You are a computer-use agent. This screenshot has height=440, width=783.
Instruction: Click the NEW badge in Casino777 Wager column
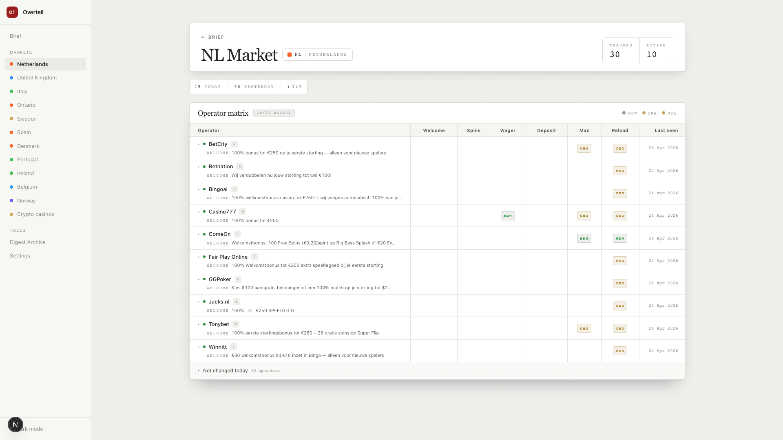point(508,216)
